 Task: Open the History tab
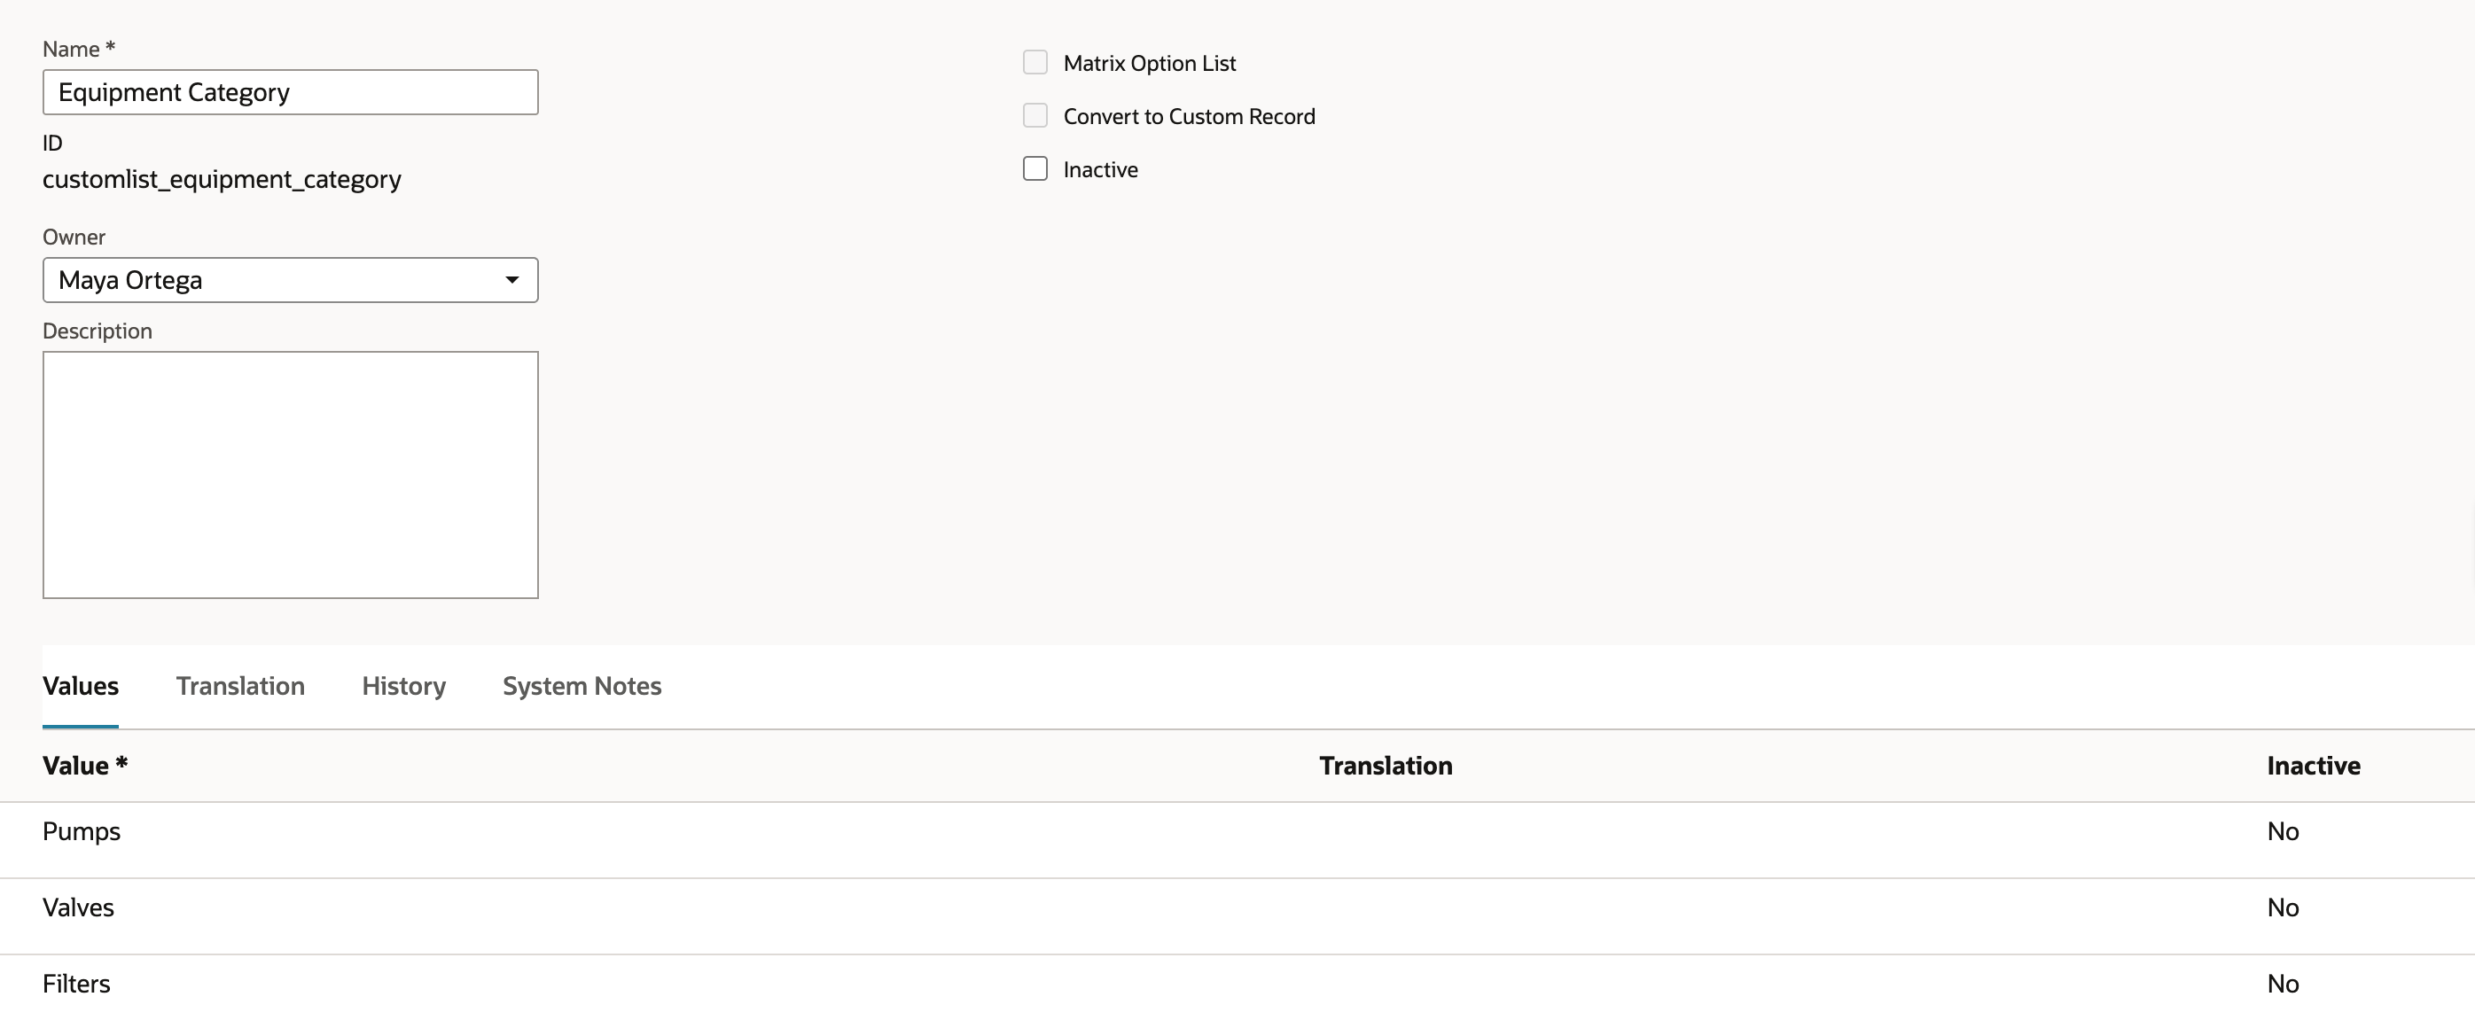[x=403, y=686]
